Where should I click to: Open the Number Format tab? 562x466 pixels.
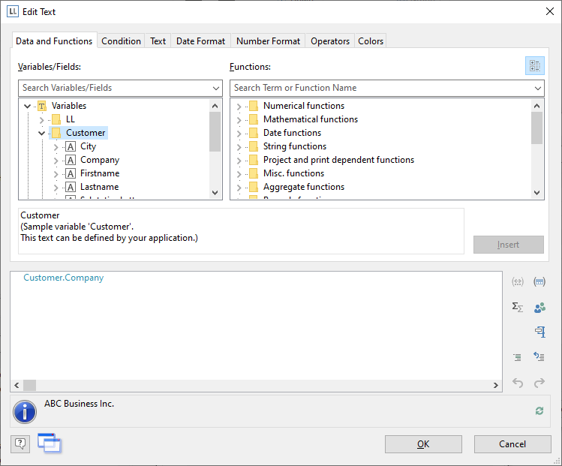click(x=268, y=41)
